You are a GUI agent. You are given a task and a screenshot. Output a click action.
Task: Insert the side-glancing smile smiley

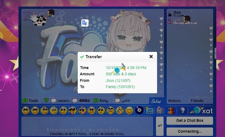click(63, 111)
